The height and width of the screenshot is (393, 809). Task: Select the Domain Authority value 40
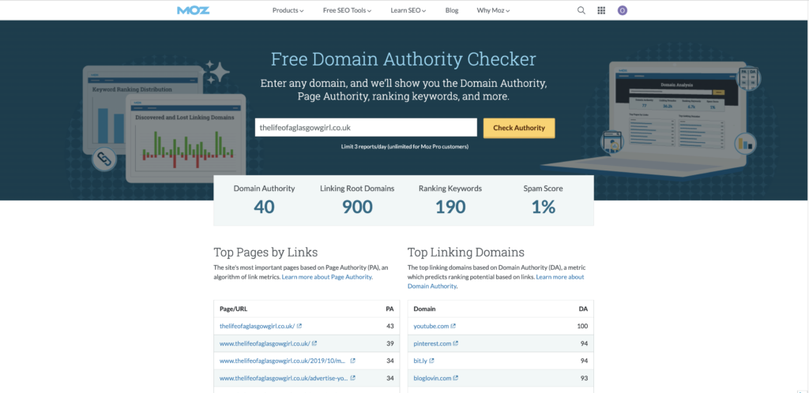(x=264, y=207)
